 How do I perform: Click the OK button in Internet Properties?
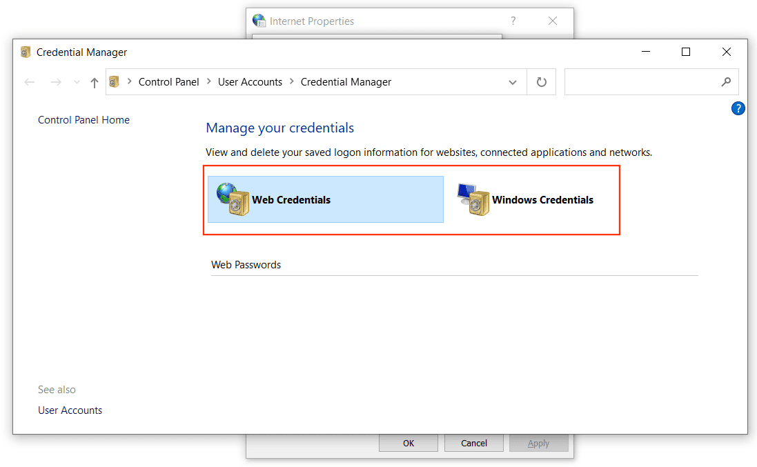(408, 443)
